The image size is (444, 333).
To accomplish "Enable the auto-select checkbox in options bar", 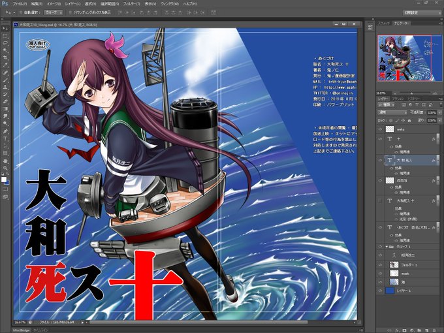I will coord(21,12).
